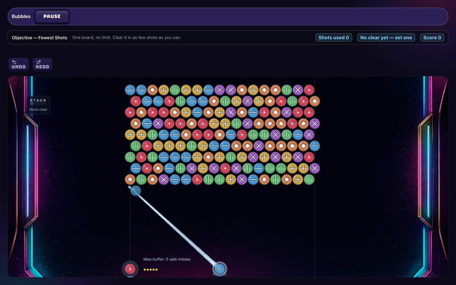
Task: Target the only green bubble in the fourth row
Action: [236, 123]
